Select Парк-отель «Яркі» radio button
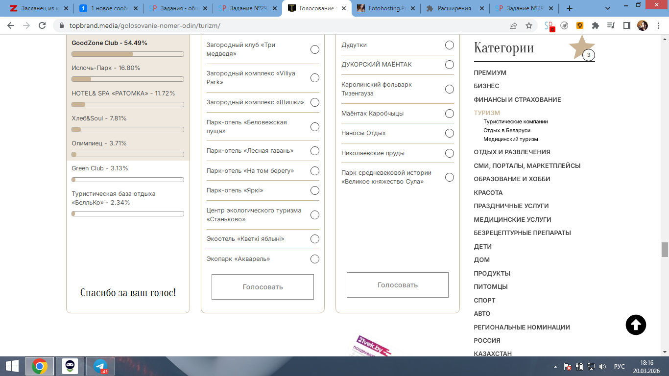The width and height of the screenshot is (669, 376). 315,190
